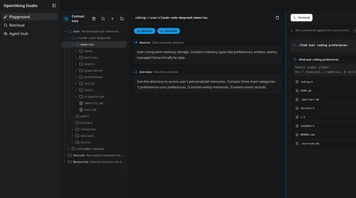Image resolution: width=356 pixels, height=198 pixels.
Task: Copy the viking URI with the clipboard icon
Action: 277,18
